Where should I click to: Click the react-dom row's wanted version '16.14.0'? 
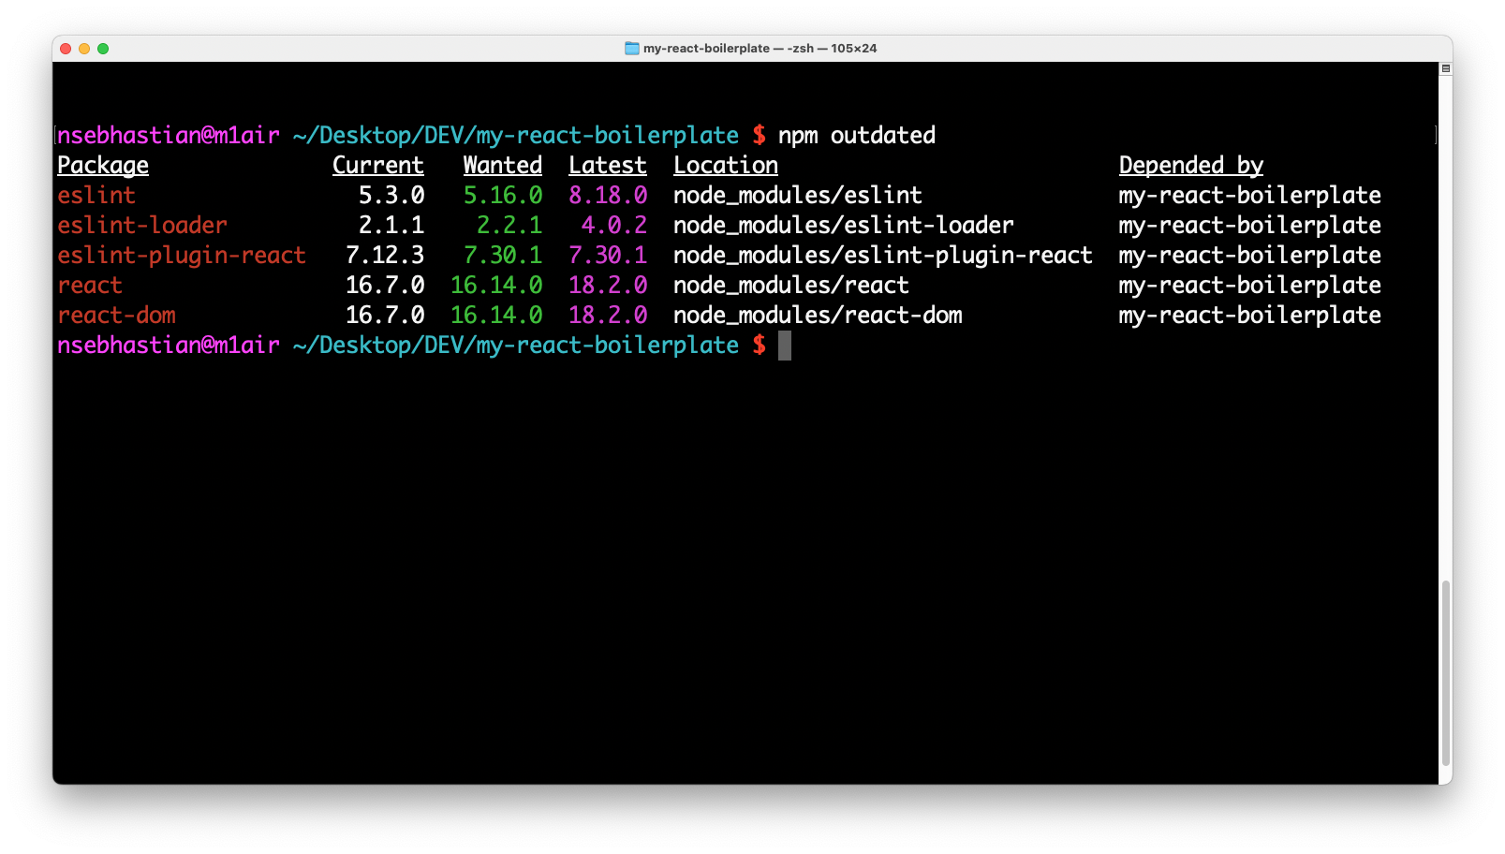(x=496, y=316)
